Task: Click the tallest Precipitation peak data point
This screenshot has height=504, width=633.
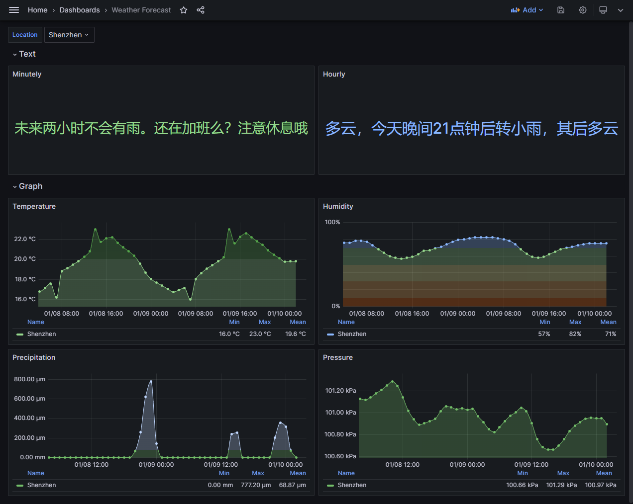Action: [x=151, y=381]
